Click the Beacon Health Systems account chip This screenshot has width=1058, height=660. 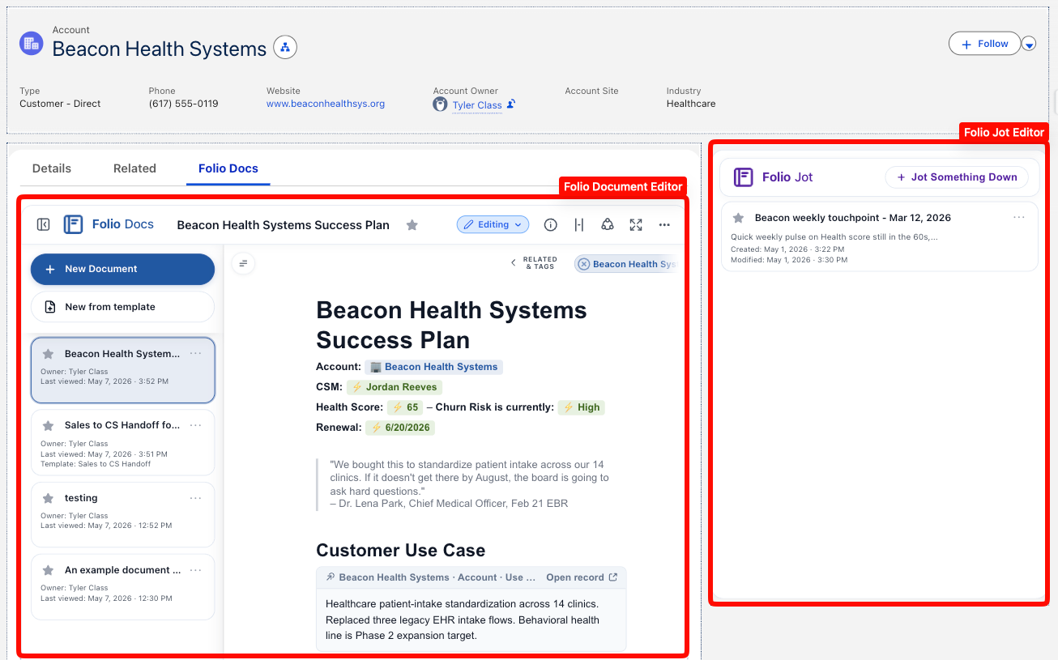coord(433,367)
